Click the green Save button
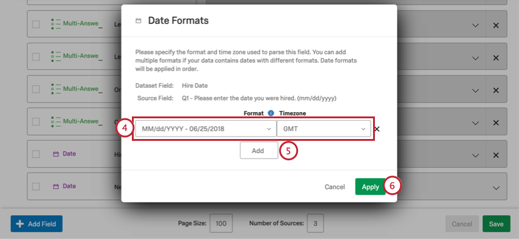 click(x=496, y=224)
